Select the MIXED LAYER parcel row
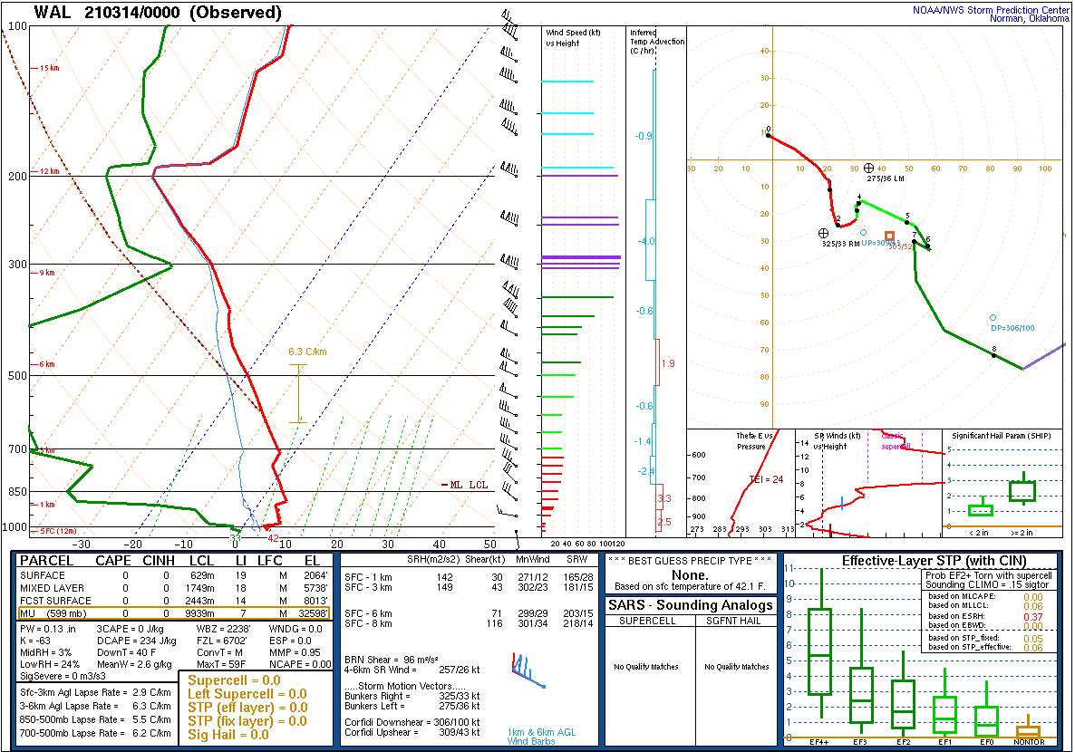The width and height of the screenshot is (1075, 752). point(173,588)
